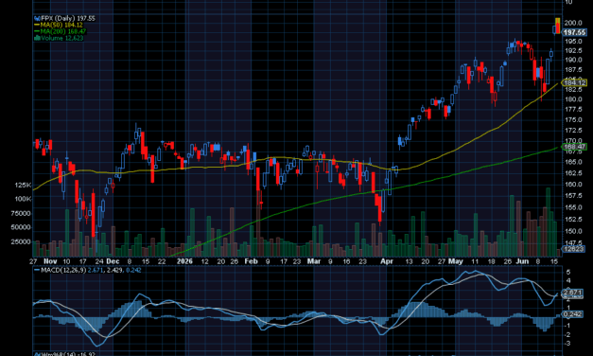Click the '175.0' price axis label
Viewport: 593px width, 356px height.
coord(573,119)
